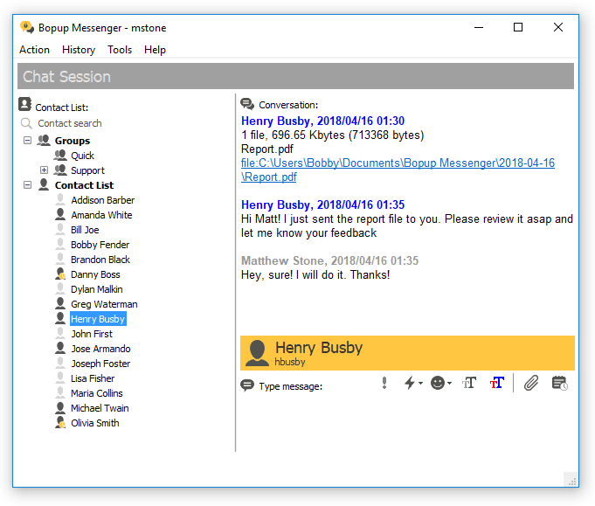Expand the Support group node
595x506 pixels.
44,170
